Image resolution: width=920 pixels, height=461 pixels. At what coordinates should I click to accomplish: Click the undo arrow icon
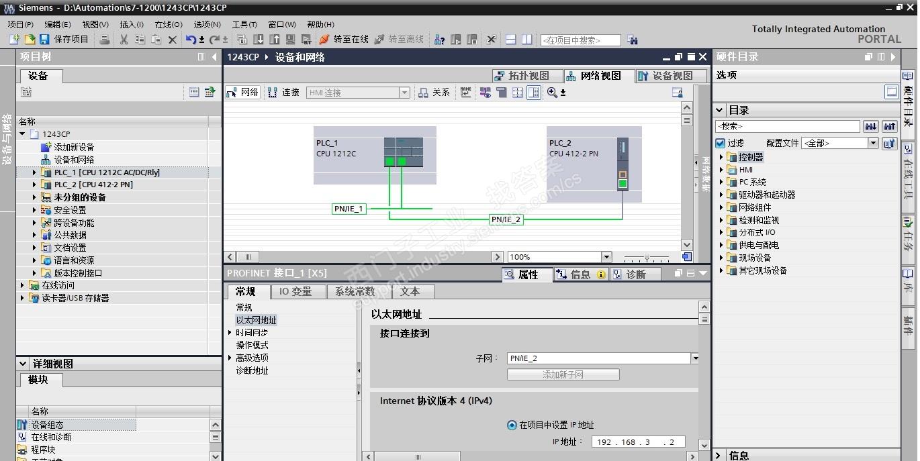[x=191, y=40]
